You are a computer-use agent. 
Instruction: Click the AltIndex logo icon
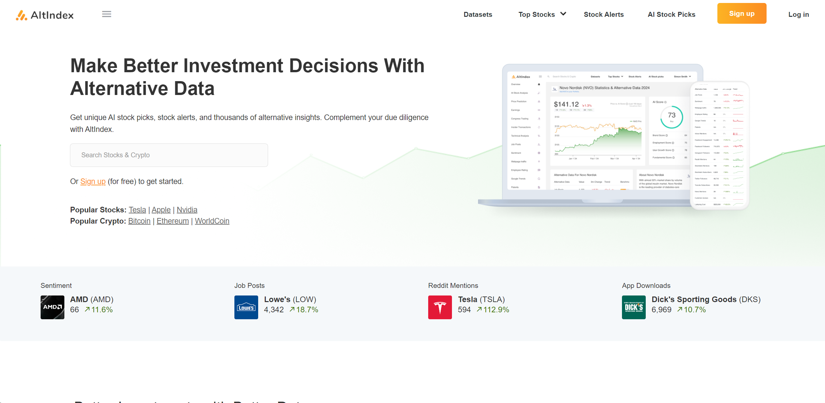tap(22, 15)
